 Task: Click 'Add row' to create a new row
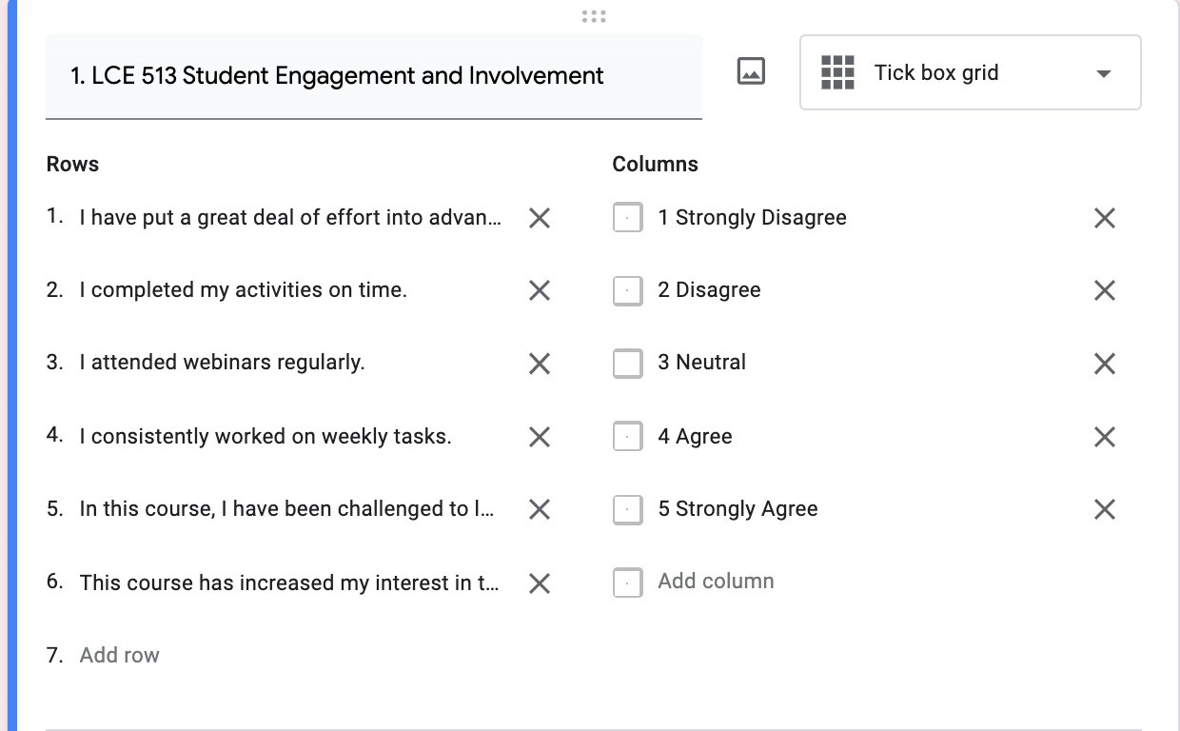120,655
